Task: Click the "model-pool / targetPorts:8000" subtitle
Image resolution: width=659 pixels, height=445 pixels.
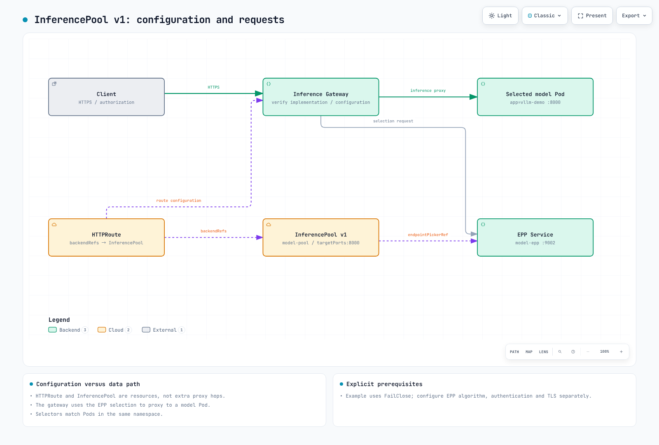Action: pos(321,243)
